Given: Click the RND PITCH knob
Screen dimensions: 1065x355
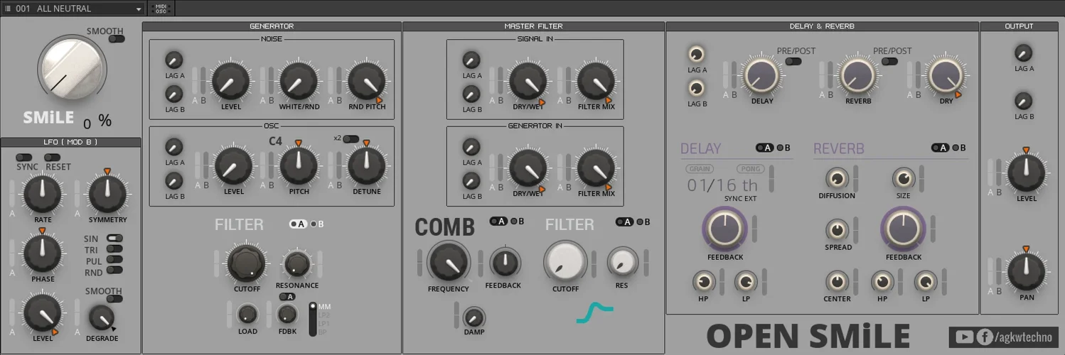Looking at the screenshot, I should coord(366,81).
